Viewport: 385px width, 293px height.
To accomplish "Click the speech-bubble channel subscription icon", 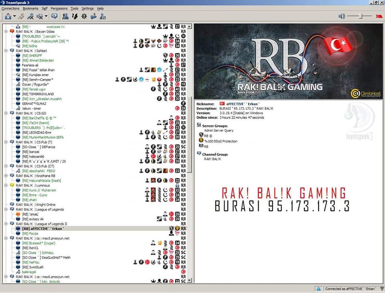I will click(54, 16).
